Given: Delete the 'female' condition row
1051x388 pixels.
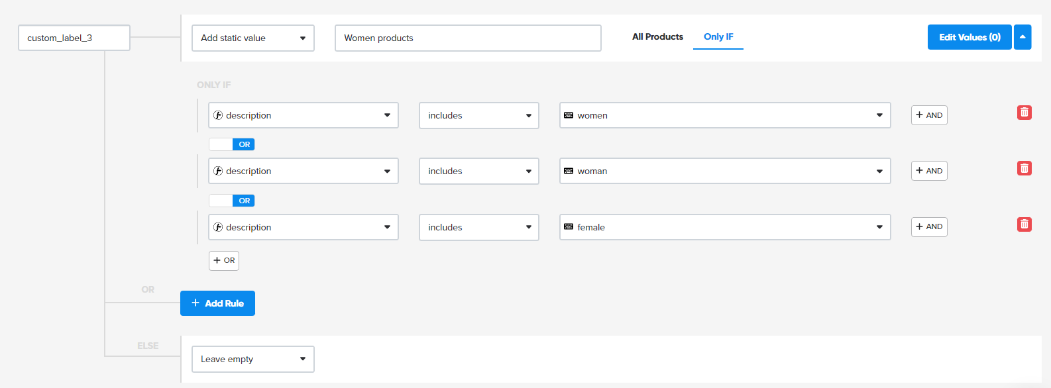Looking at the screenshot, I should tap(1024, 224).
